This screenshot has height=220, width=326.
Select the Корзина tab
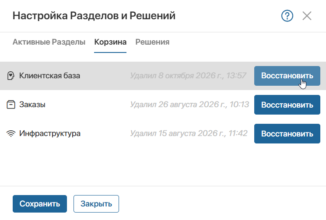click(110, 42)
